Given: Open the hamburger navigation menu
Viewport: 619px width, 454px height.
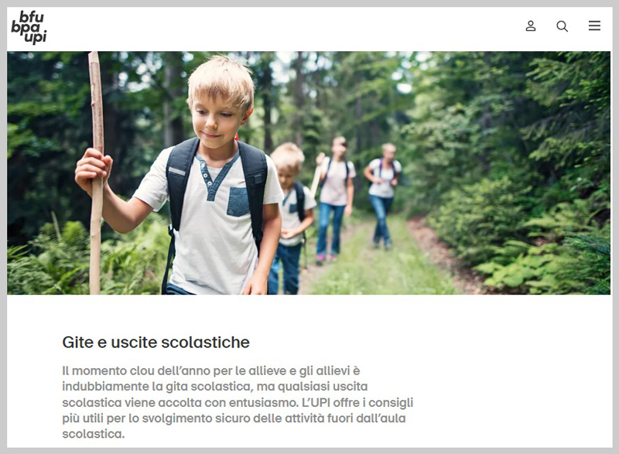Looking at the screenshot, I should [594, 26].
